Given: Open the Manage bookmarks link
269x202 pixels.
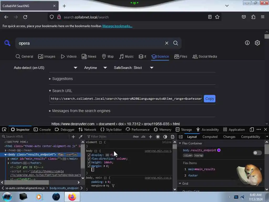Looking at the screenshot, I should click(117, 26).
